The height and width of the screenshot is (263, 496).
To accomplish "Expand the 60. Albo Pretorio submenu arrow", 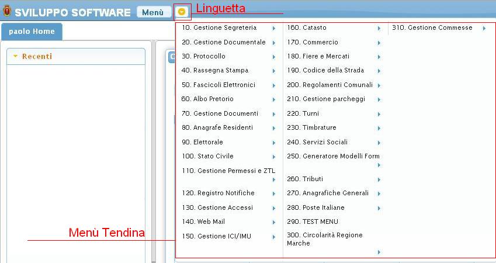I will coord(273,99).
